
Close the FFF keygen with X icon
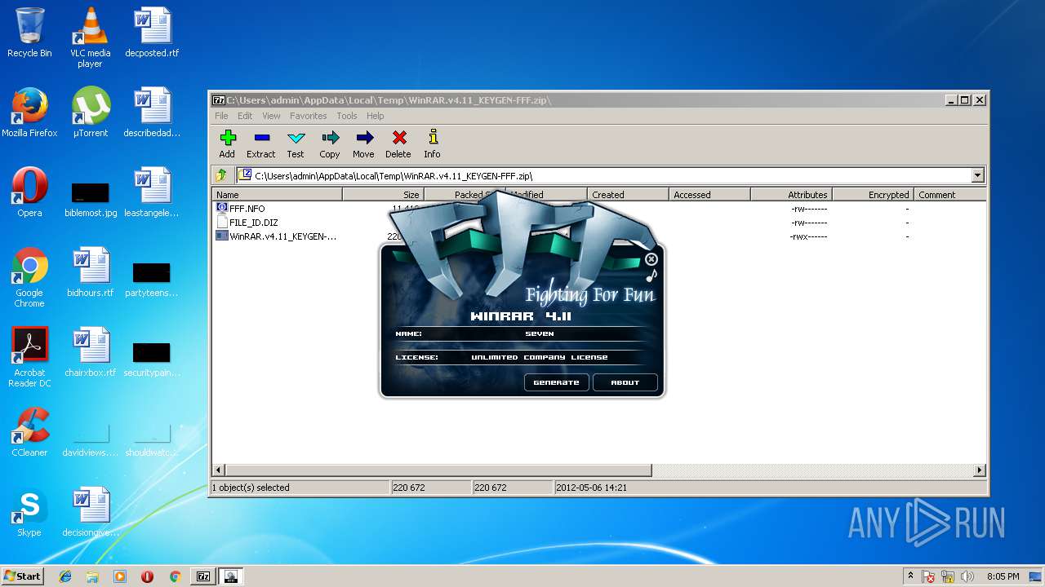[651, 259]
